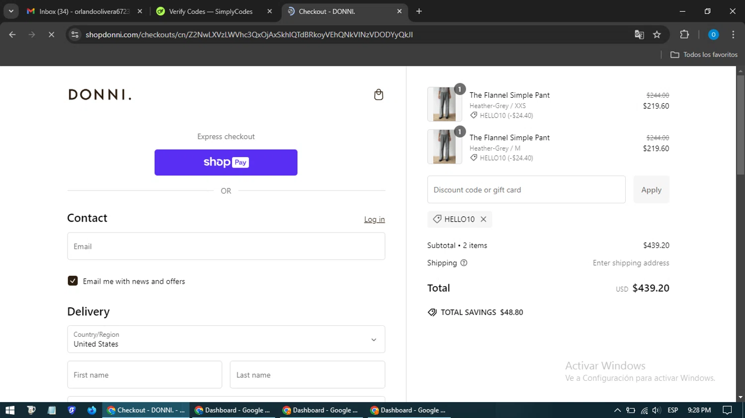The height and width of the screenshot is (418, 745).
Task: Remove the HELLO10 discount code tag
Action: pyautogui.click(x=483, y=219)
